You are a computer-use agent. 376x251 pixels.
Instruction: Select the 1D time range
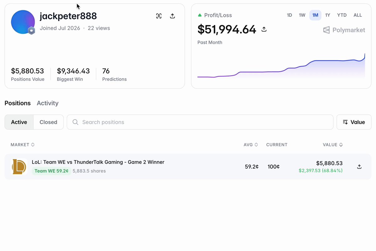290,15
